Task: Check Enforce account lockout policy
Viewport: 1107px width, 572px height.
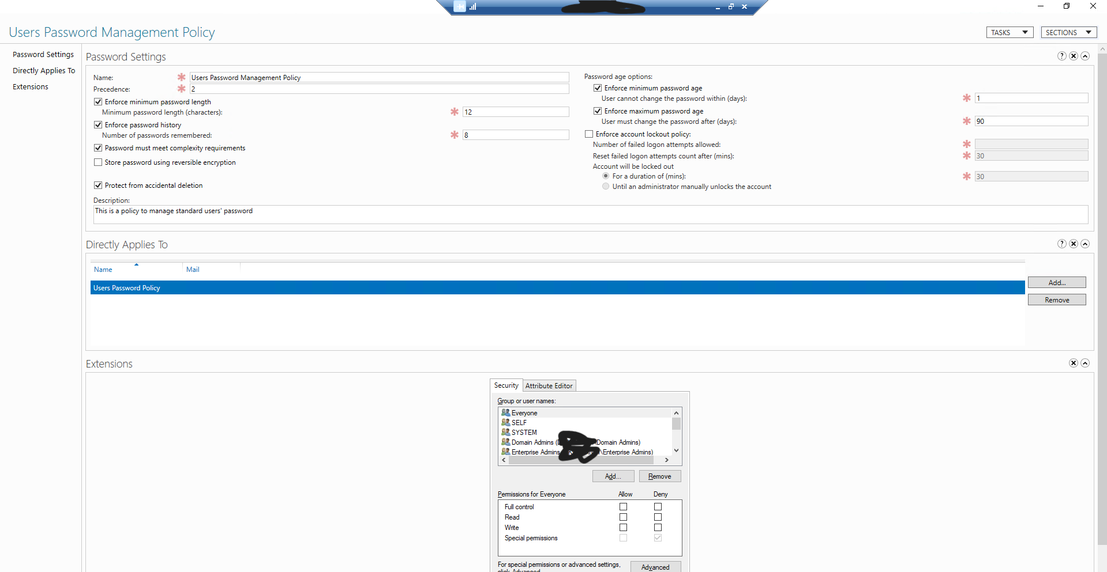Action: pyautogui.click(x=589, y=133)
